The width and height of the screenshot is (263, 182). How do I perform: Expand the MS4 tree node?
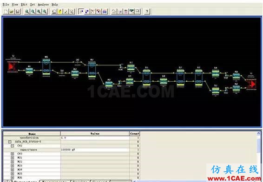(13, 169)
